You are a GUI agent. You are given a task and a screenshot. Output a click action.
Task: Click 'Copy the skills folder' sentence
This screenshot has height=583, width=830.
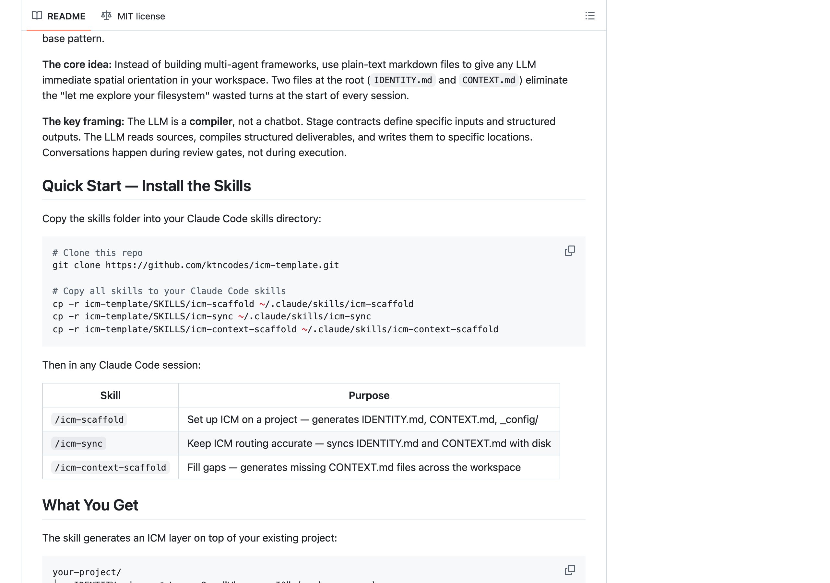point(182,219)
